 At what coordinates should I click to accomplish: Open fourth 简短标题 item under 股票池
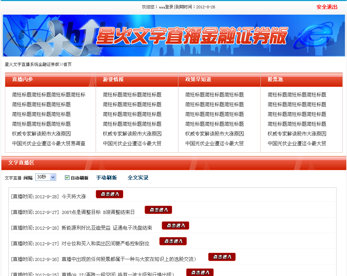(x=297, y=124)
